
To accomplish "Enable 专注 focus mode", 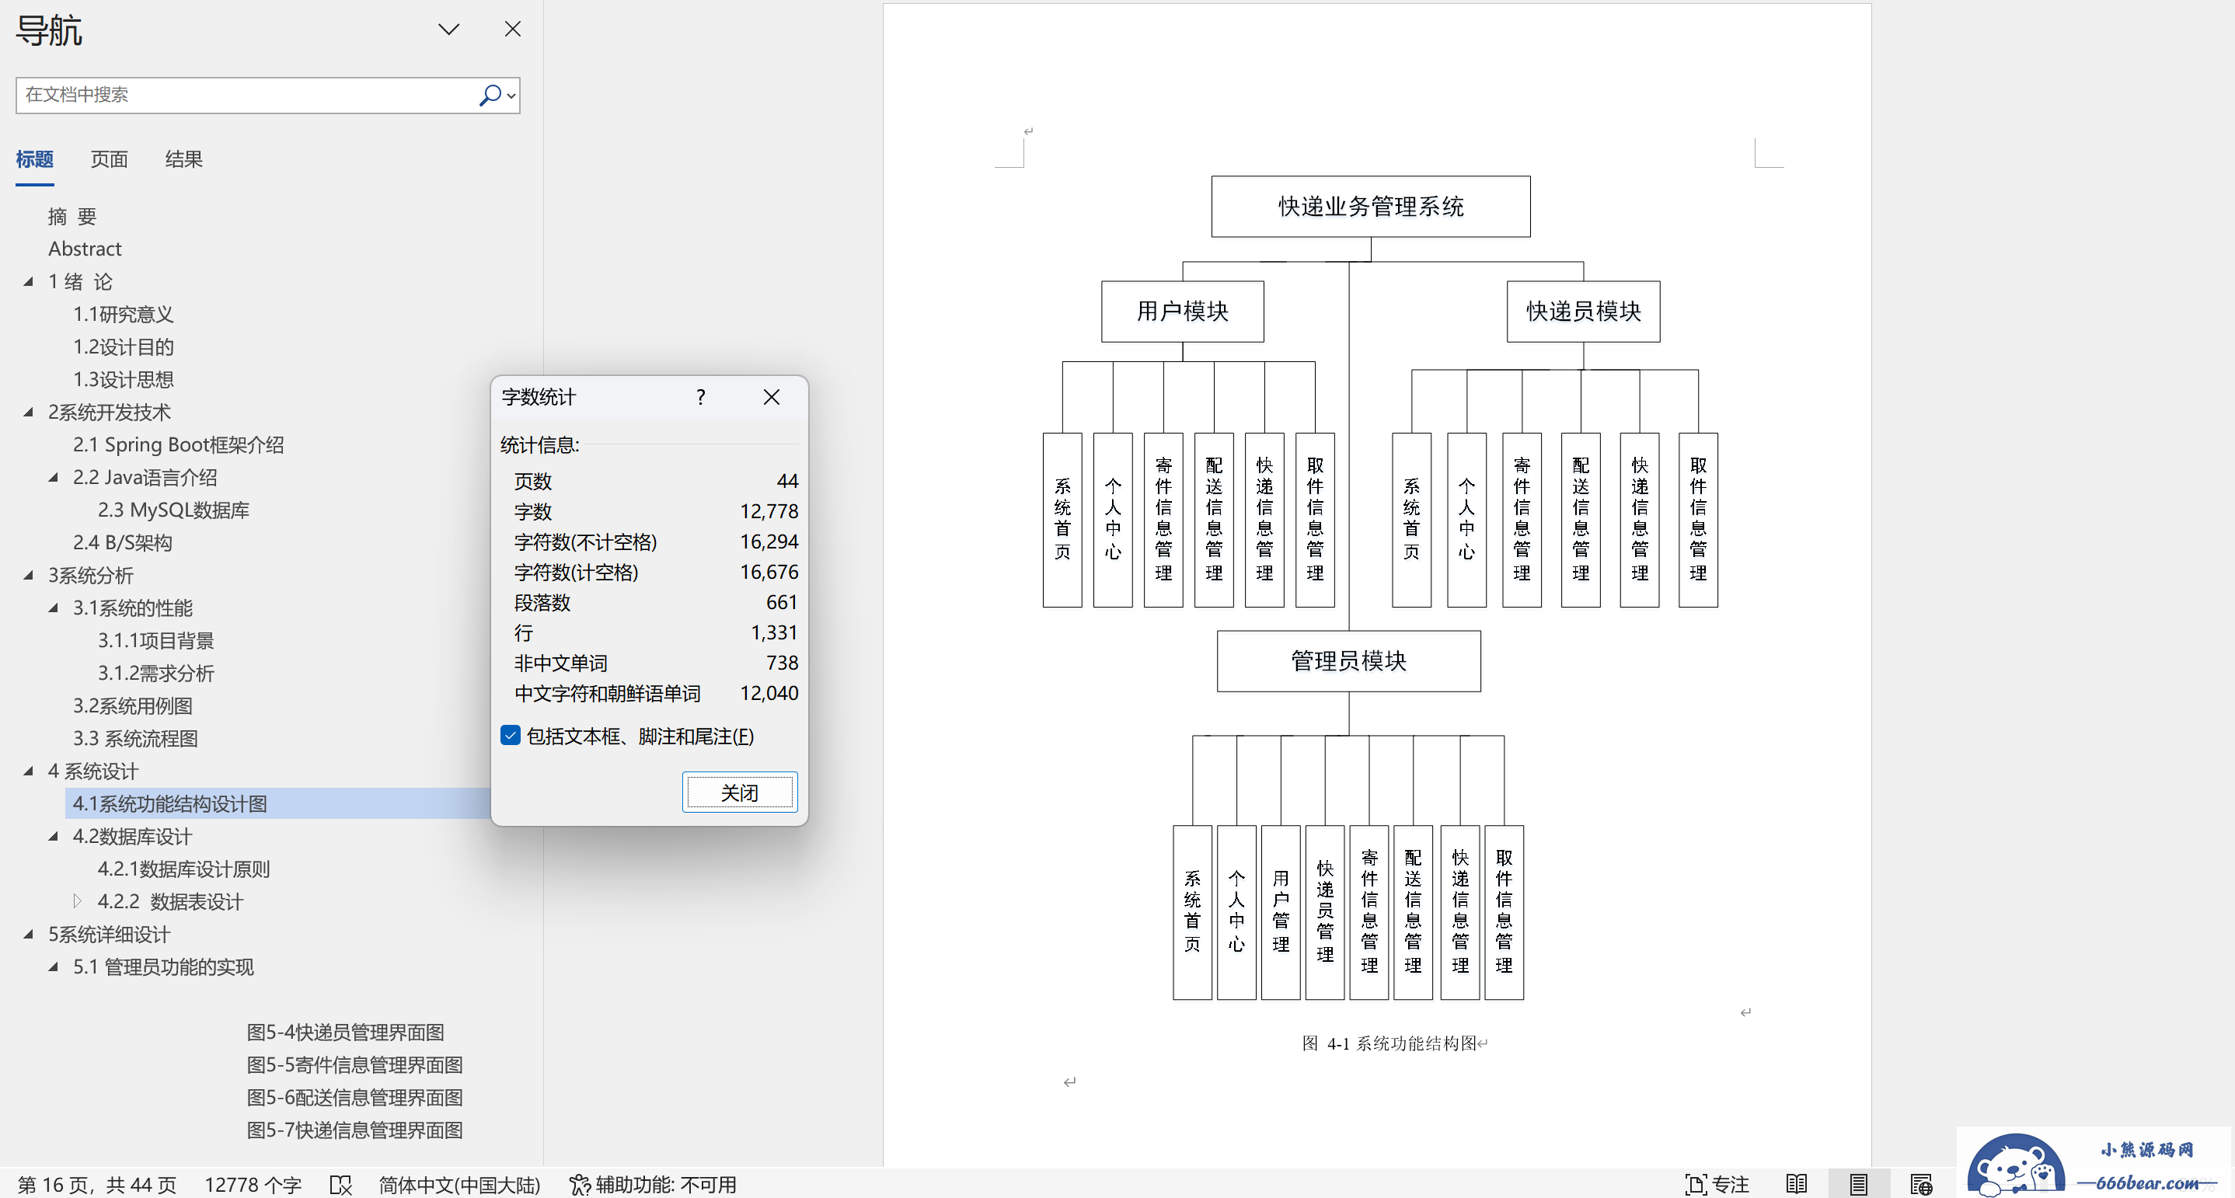I will click(x=1716, y=1185).
